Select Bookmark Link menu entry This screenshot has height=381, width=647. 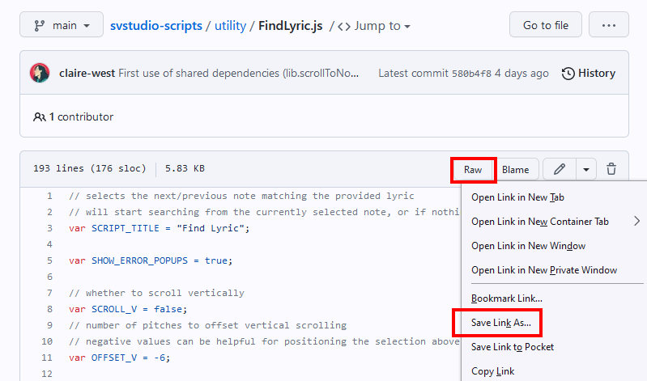point(506,298)
